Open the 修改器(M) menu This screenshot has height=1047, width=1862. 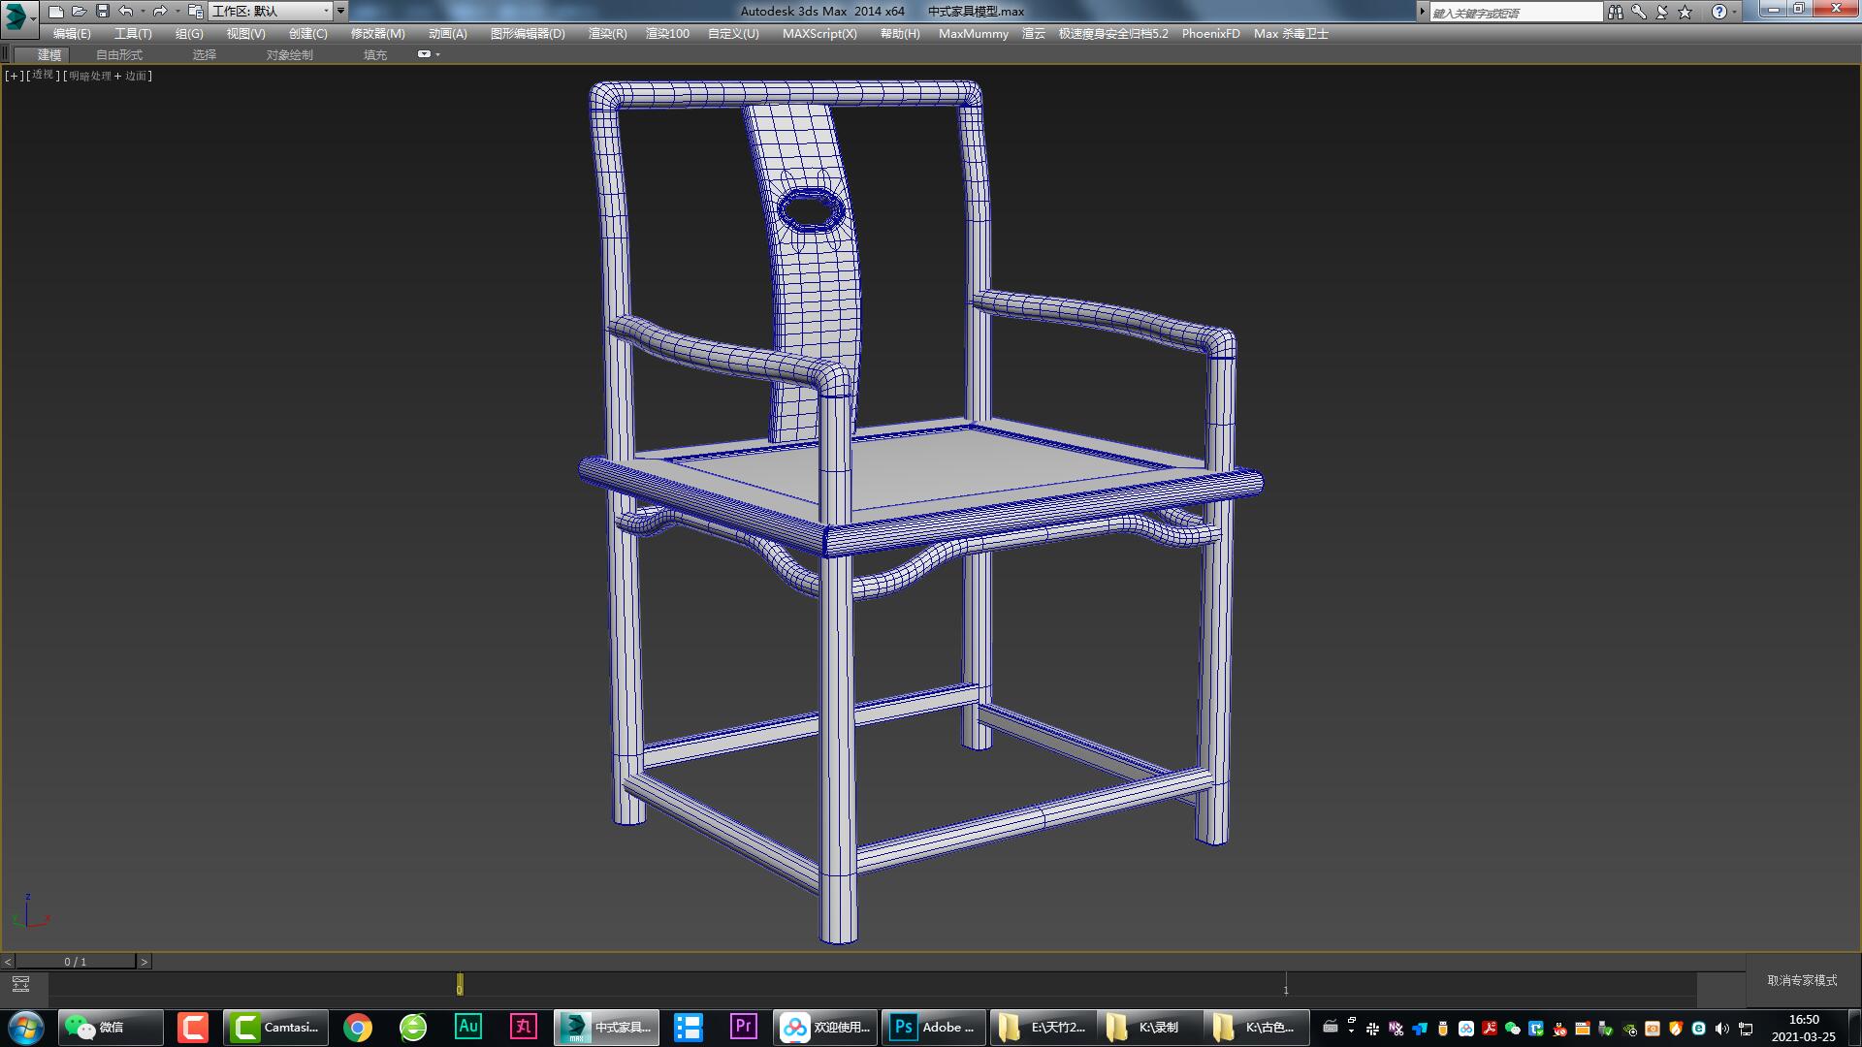(x=377, y=34)
